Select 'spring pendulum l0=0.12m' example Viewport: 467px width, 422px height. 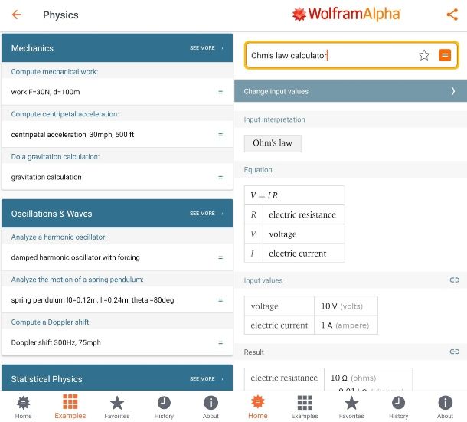click(117, 300)
